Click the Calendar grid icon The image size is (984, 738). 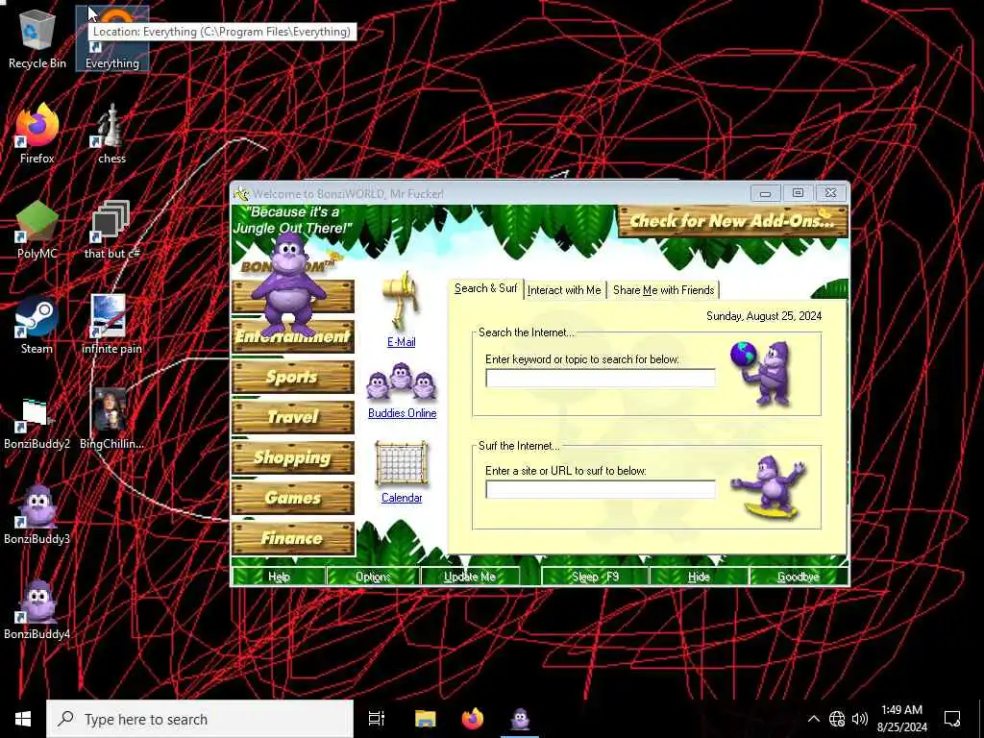(402, 463)
